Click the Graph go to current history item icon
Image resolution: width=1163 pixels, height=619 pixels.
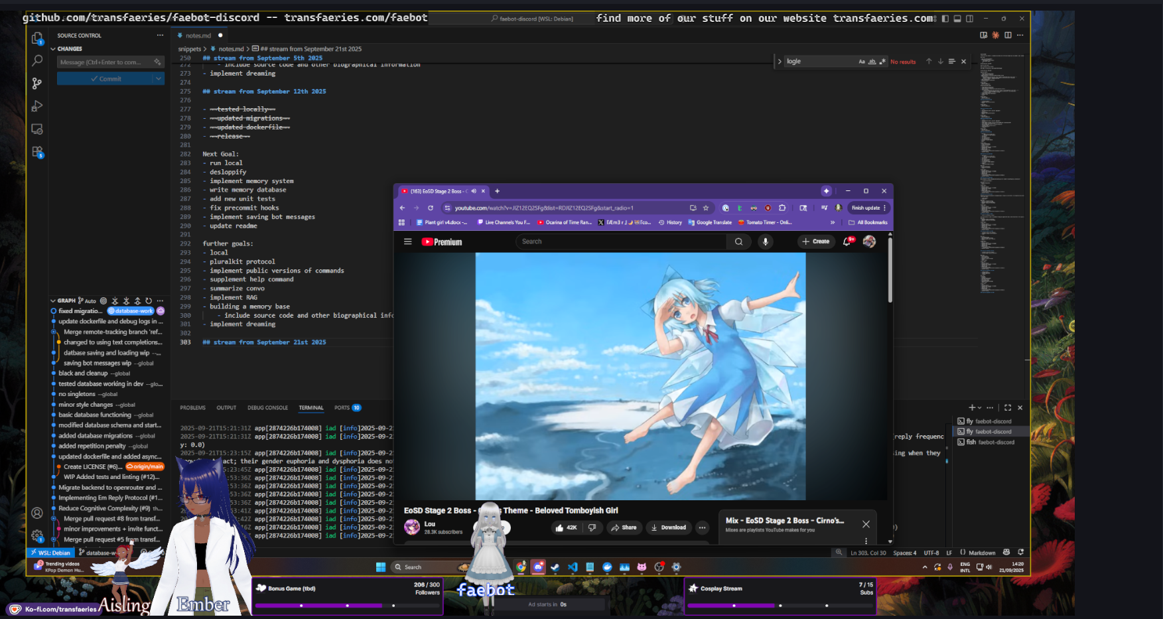click(x=103, y=301)
